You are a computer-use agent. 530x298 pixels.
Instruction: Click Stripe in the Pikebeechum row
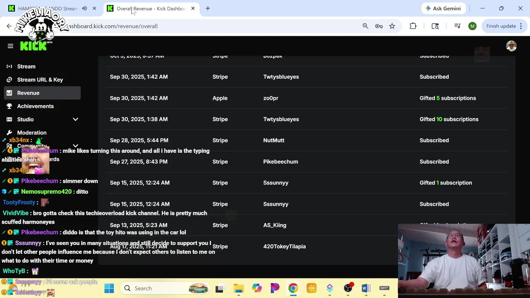pos(220,161)
